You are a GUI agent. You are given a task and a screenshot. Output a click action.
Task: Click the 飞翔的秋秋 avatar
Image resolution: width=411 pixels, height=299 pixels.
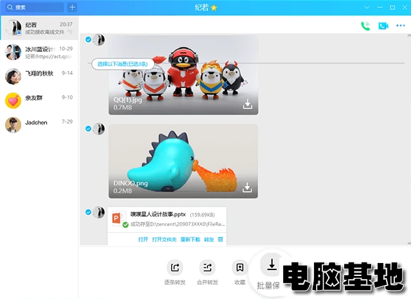[x=13, y=76]
